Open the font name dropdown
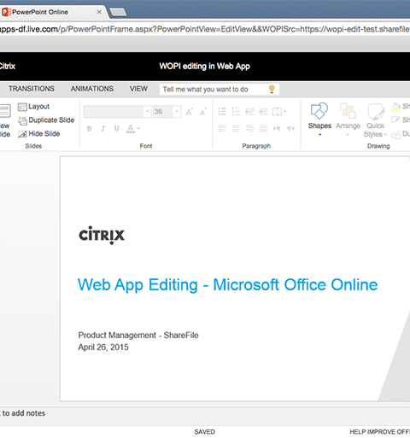The image size is (410, 438). click(147, 112)
